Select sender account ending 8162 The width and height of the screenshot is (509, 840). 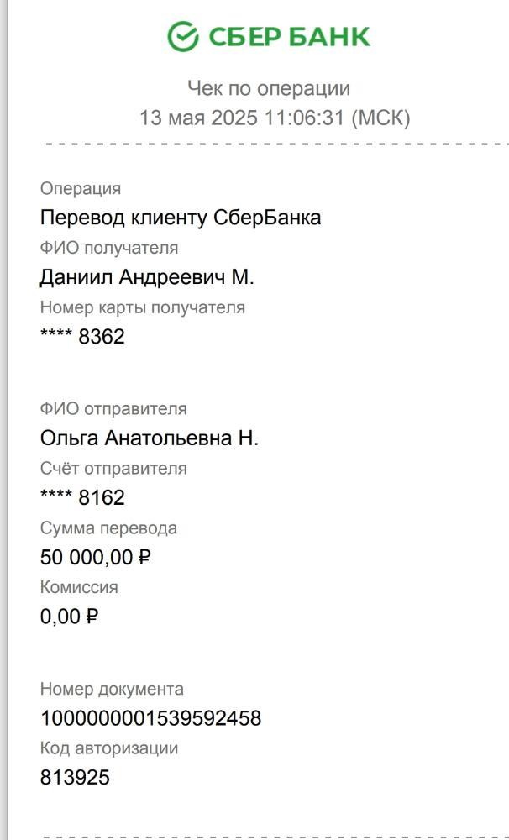[x=82, y=497]
